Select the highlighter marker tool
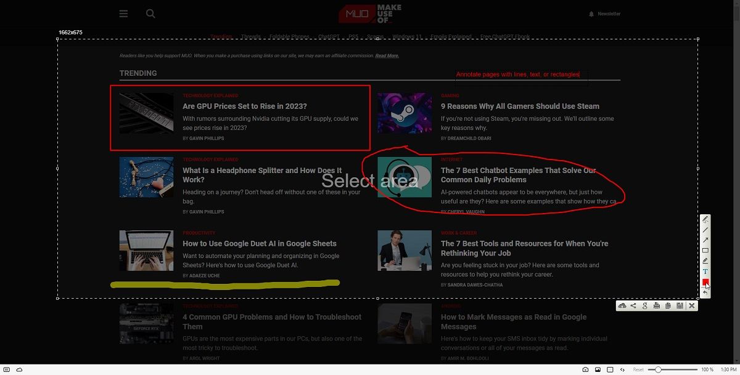The height and width of the screenshot is (375, 740). click(705, 261)
